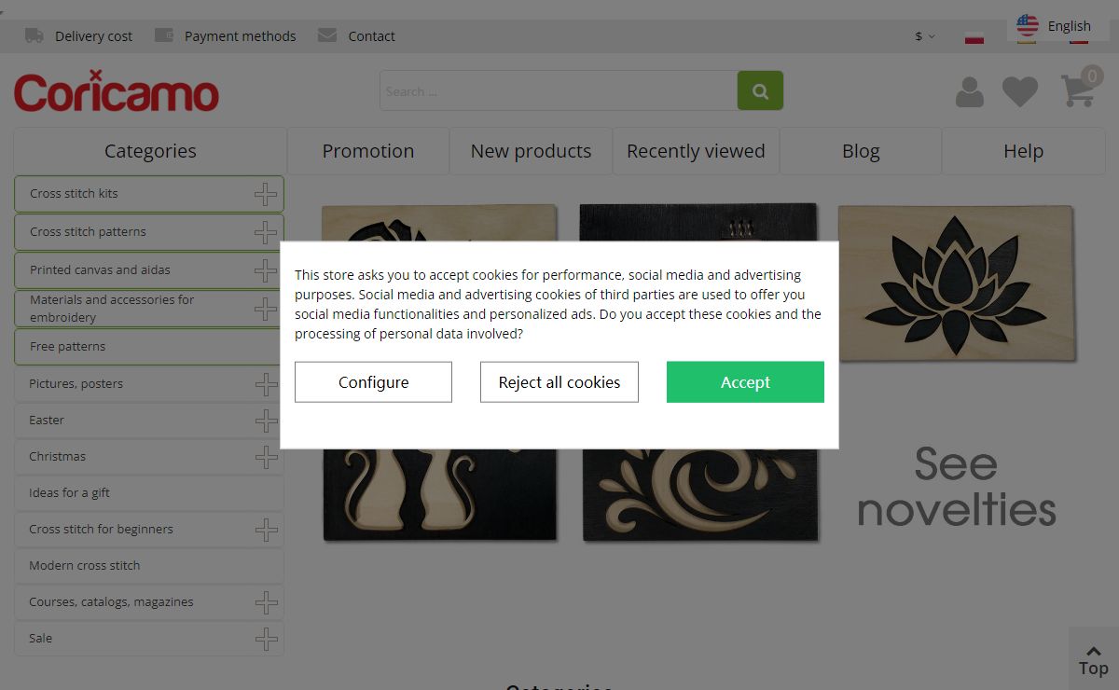Click the green search magnifier button
The height and width of the screenshot is (690, 1119).
[x=760, y=90]
